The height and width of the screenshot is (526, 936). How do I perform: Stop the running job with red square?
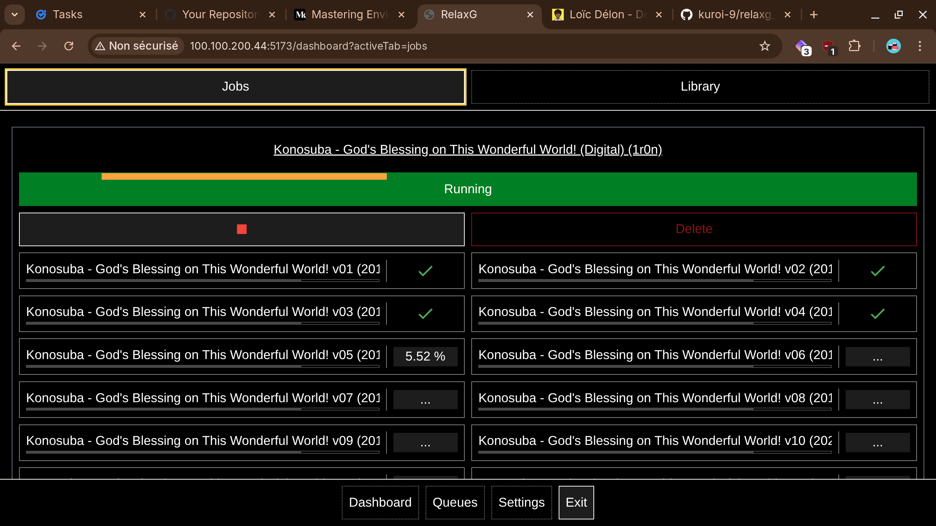(242, 229)
